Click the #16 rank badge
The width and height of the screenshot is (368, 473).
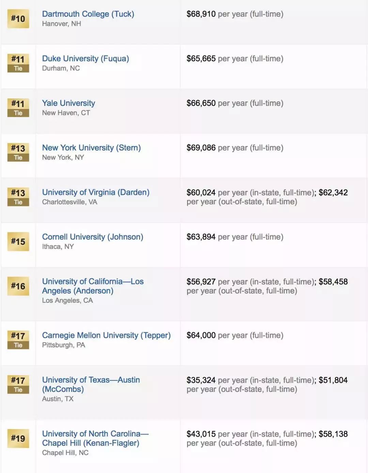pos(18,286)
